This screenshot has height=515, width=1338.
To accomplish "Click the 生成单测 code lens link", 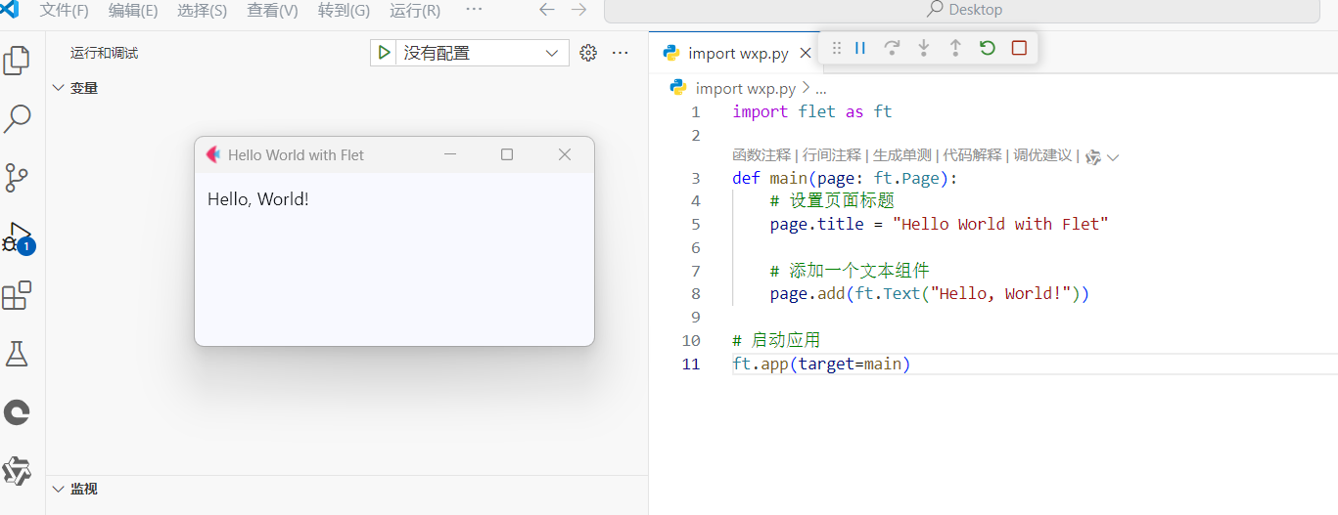I will point(901,155).
